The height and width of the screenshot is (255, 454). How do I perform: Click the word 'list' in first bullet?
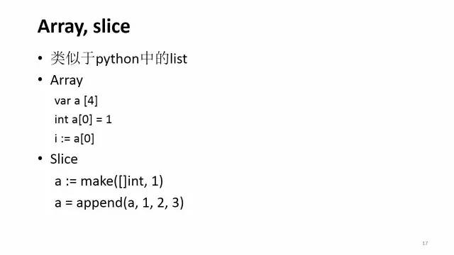click(x=178, y=59)
